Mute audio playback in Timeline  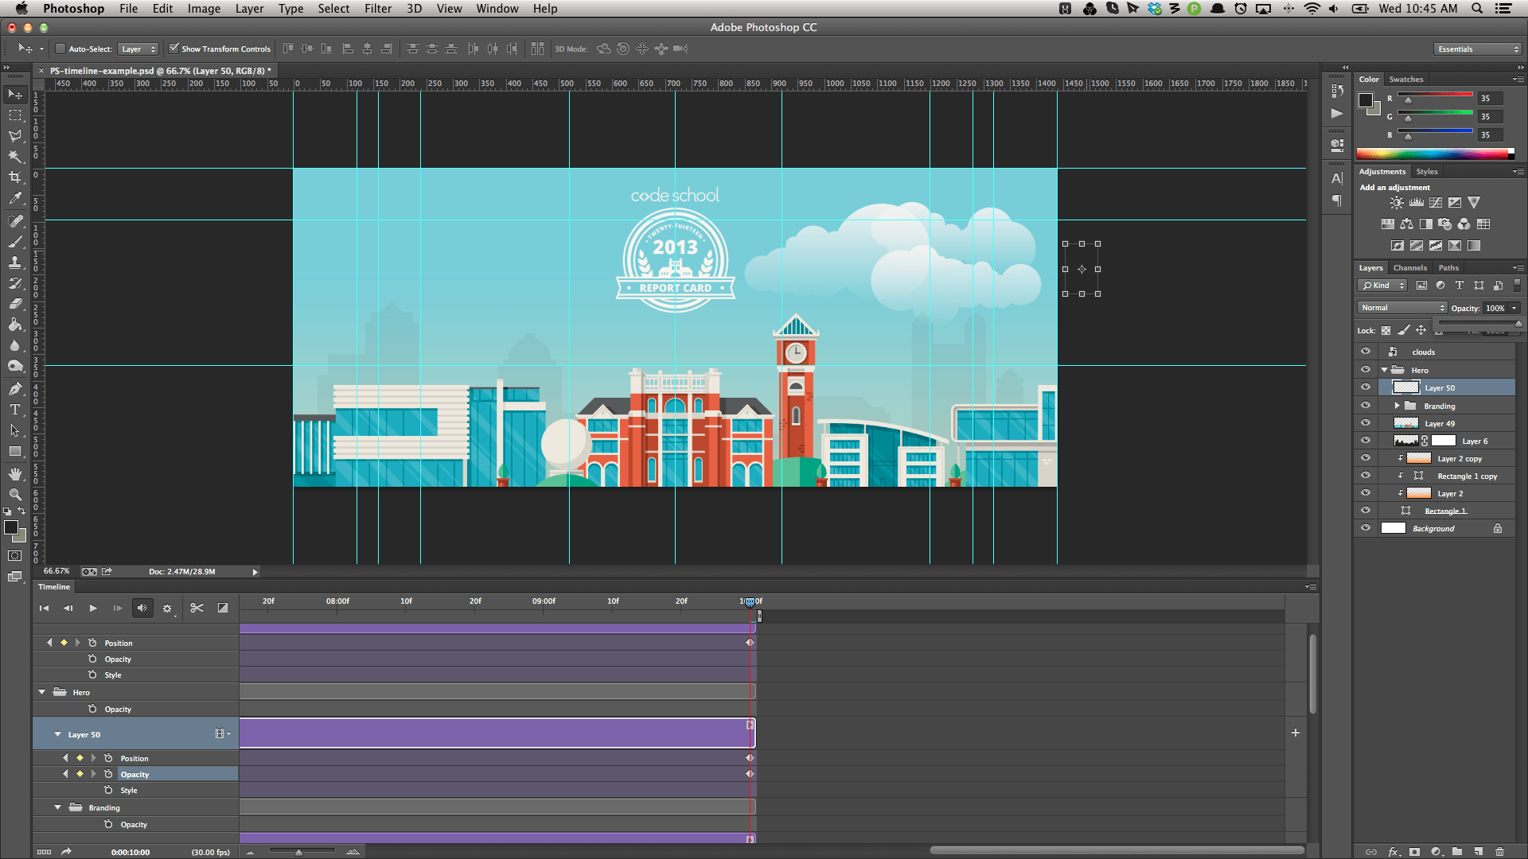142,608
